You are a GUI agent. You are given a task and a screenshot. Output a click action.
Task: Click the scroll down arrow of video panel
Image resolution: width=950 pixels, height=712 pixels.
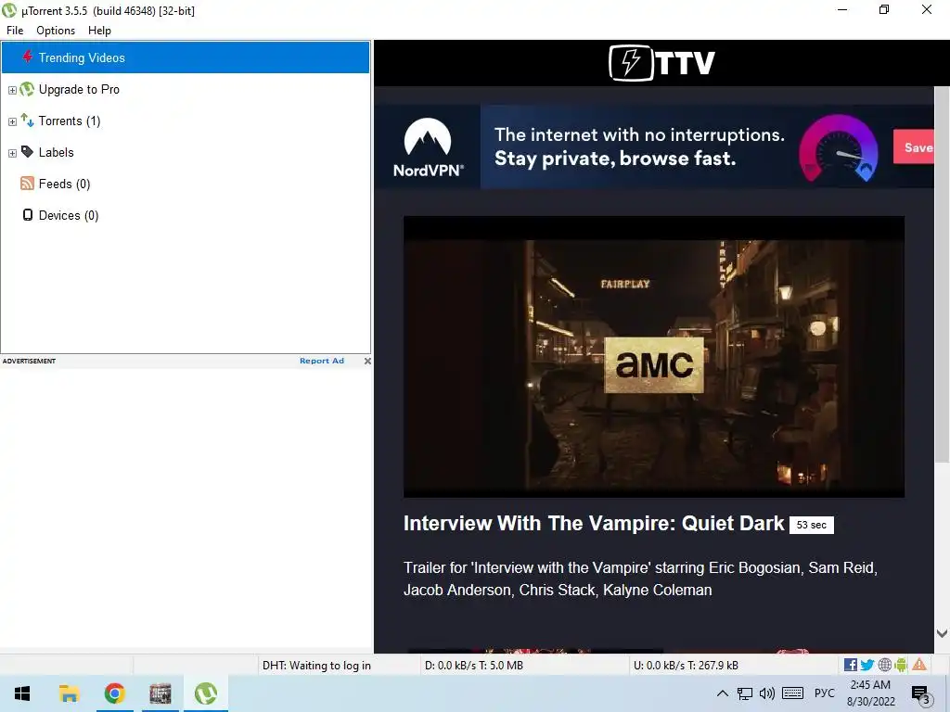942,634
